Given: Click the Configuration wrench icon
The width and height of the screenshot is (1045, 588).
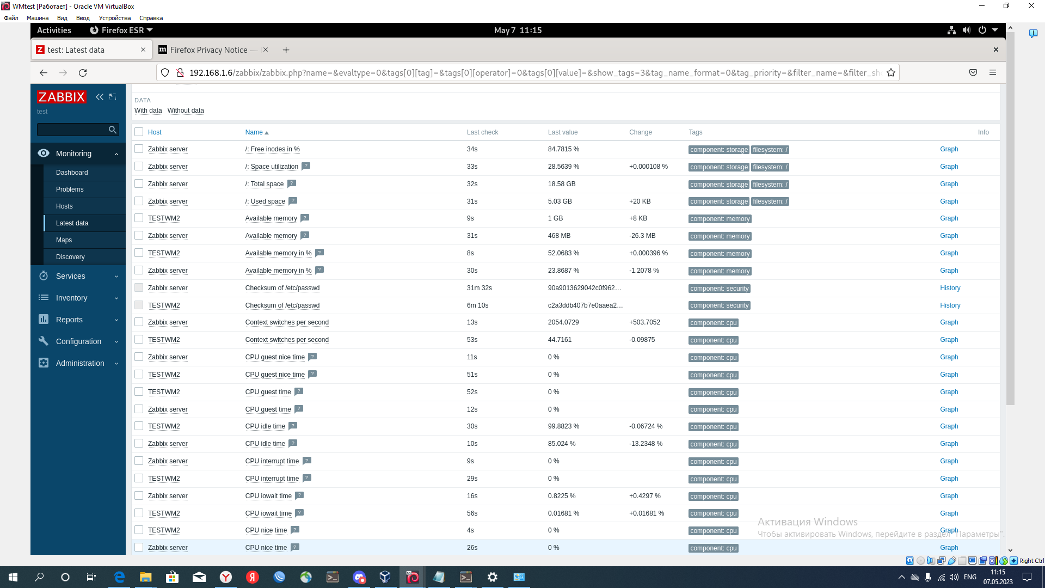Looking at the screenshot, I should (44, 341).
